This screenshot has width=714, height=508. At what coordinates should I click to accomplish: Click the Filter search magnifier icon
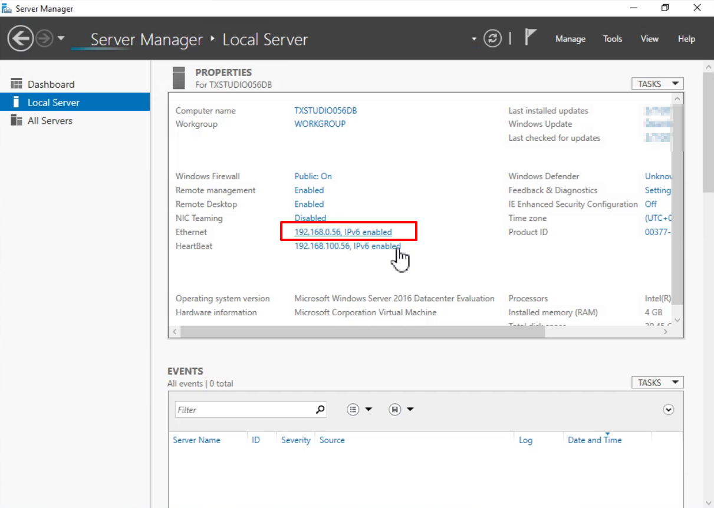pyautogui.click(x=320, y=409)
